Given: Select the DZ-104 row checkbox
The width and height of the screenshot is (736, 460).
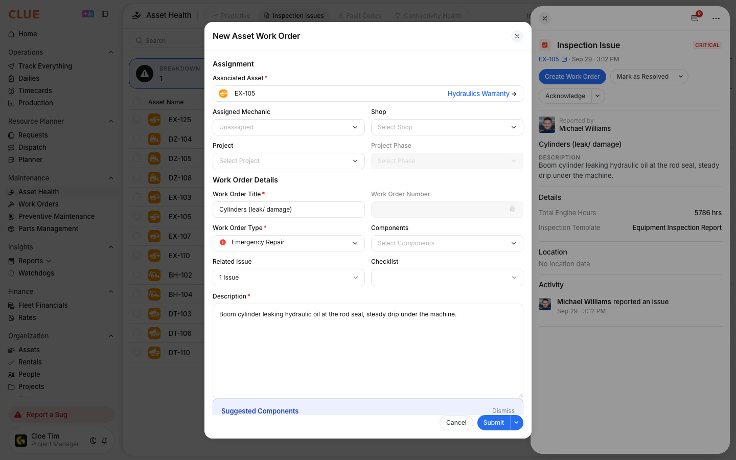Looking at the screenshot, I should 137,139.
